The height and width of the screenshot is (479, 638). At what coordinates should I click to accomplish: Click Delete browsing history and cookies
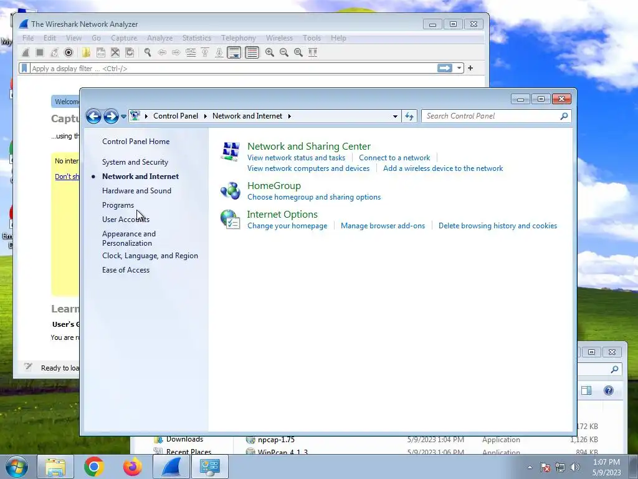498,226
